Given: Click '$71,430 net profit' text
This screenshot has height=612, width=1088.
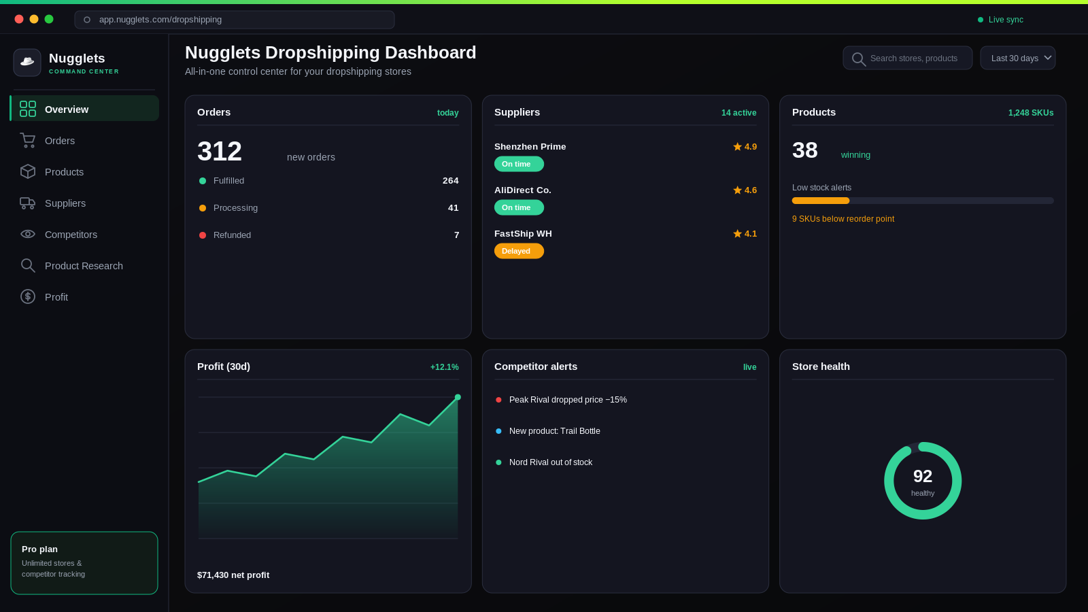Looking at the screenshot, I should 233,575.
